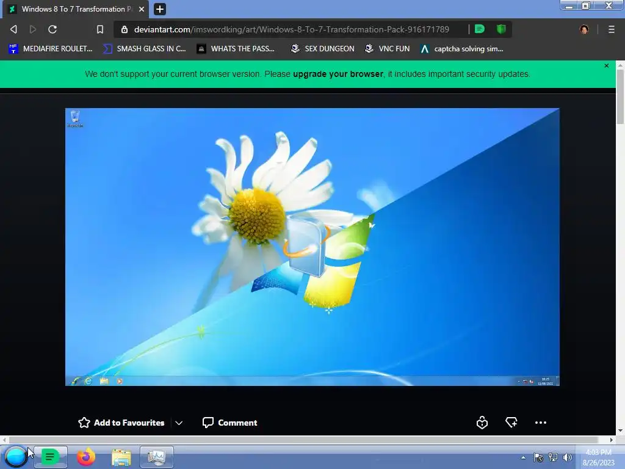The height and width of the screenshot is (469, 625).
Task: Click the horizontal scroll right arrow
Action: (612, 440)
